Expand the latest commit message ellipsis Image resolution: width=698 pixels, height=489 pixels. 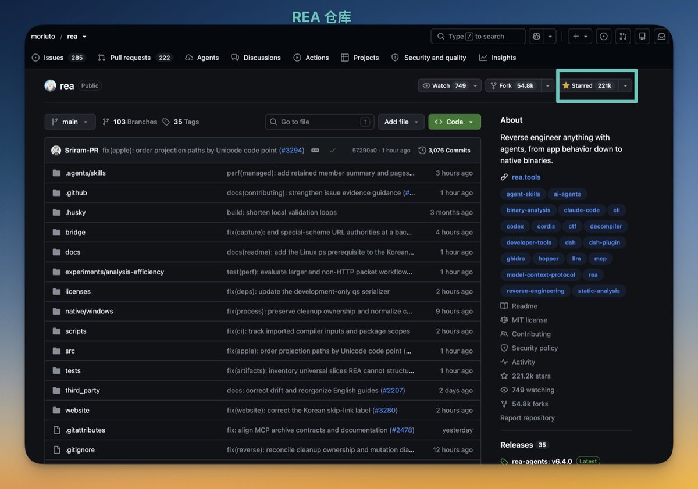coord(315,150)
